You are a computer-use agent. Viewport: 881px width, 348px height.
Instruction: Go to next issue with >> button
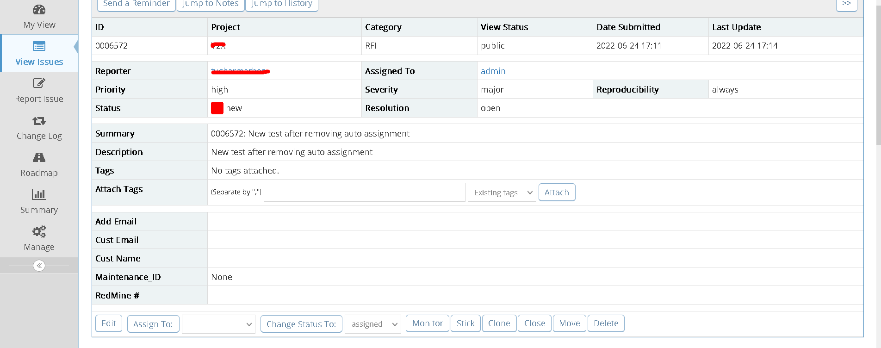click(x=846, y=4)
